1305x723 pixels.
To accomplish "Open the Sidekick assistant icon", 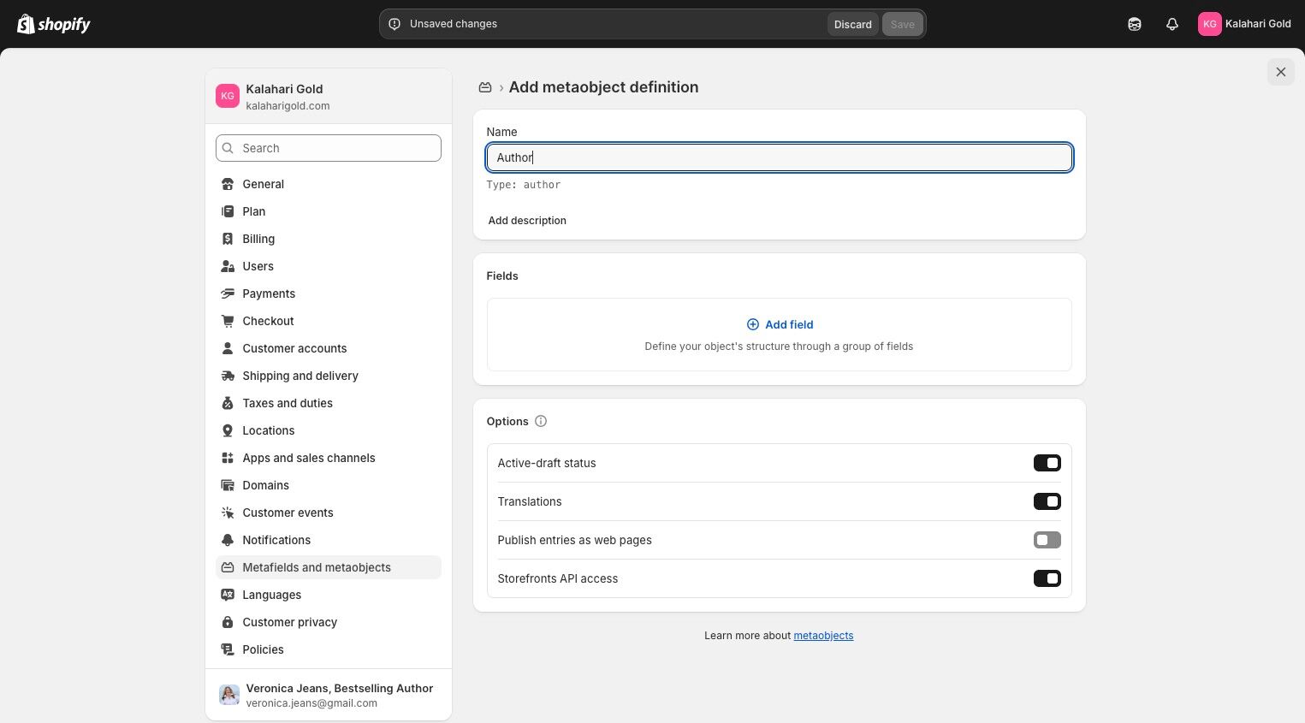I will (1135, 24).
